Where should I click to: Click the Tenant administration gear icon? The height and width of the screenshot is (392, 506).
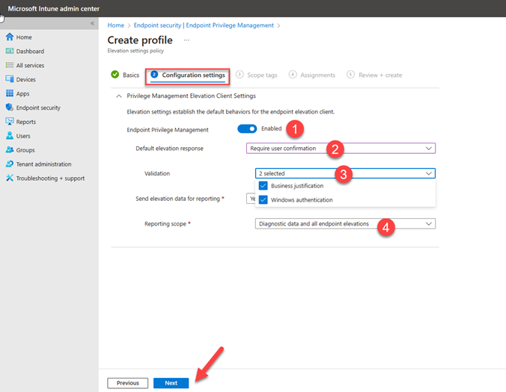click(x=10, y=164)
